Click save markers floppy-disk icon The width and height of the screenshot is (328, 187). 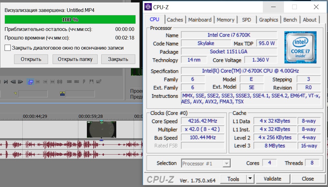point(99,82)
